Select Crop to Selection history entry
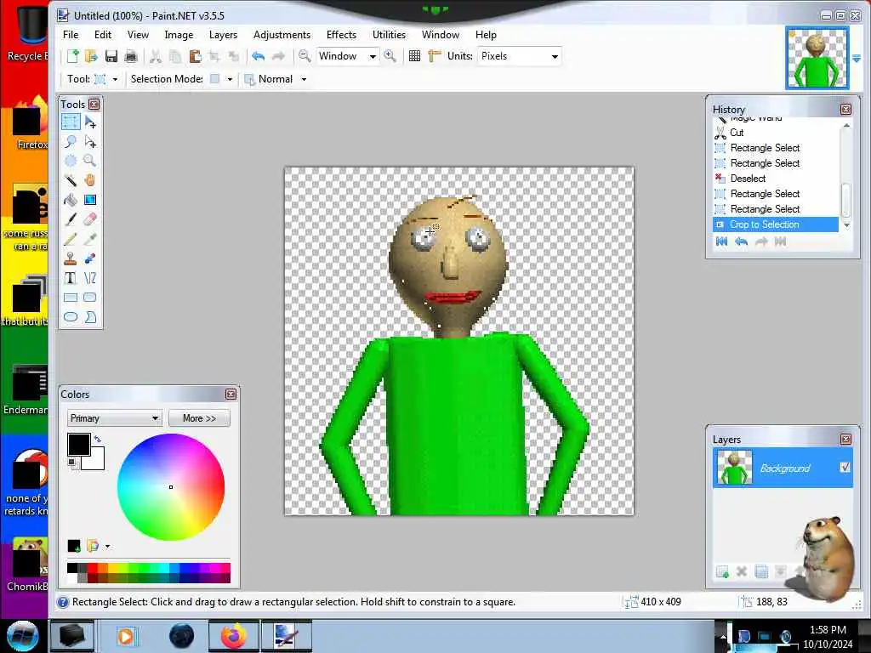The height and width of the screenshot is (653, 871). [x=776, y=224]
